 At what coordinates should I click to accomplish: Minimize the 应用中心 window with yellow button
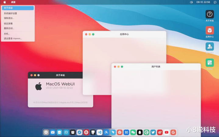tap(90, 34)
